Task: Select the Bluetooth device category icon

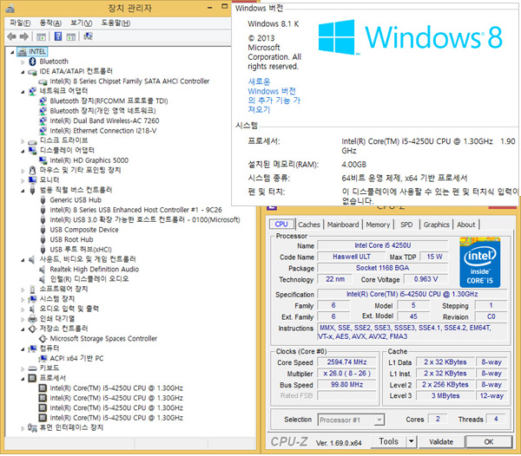Action: pos(32,62)
